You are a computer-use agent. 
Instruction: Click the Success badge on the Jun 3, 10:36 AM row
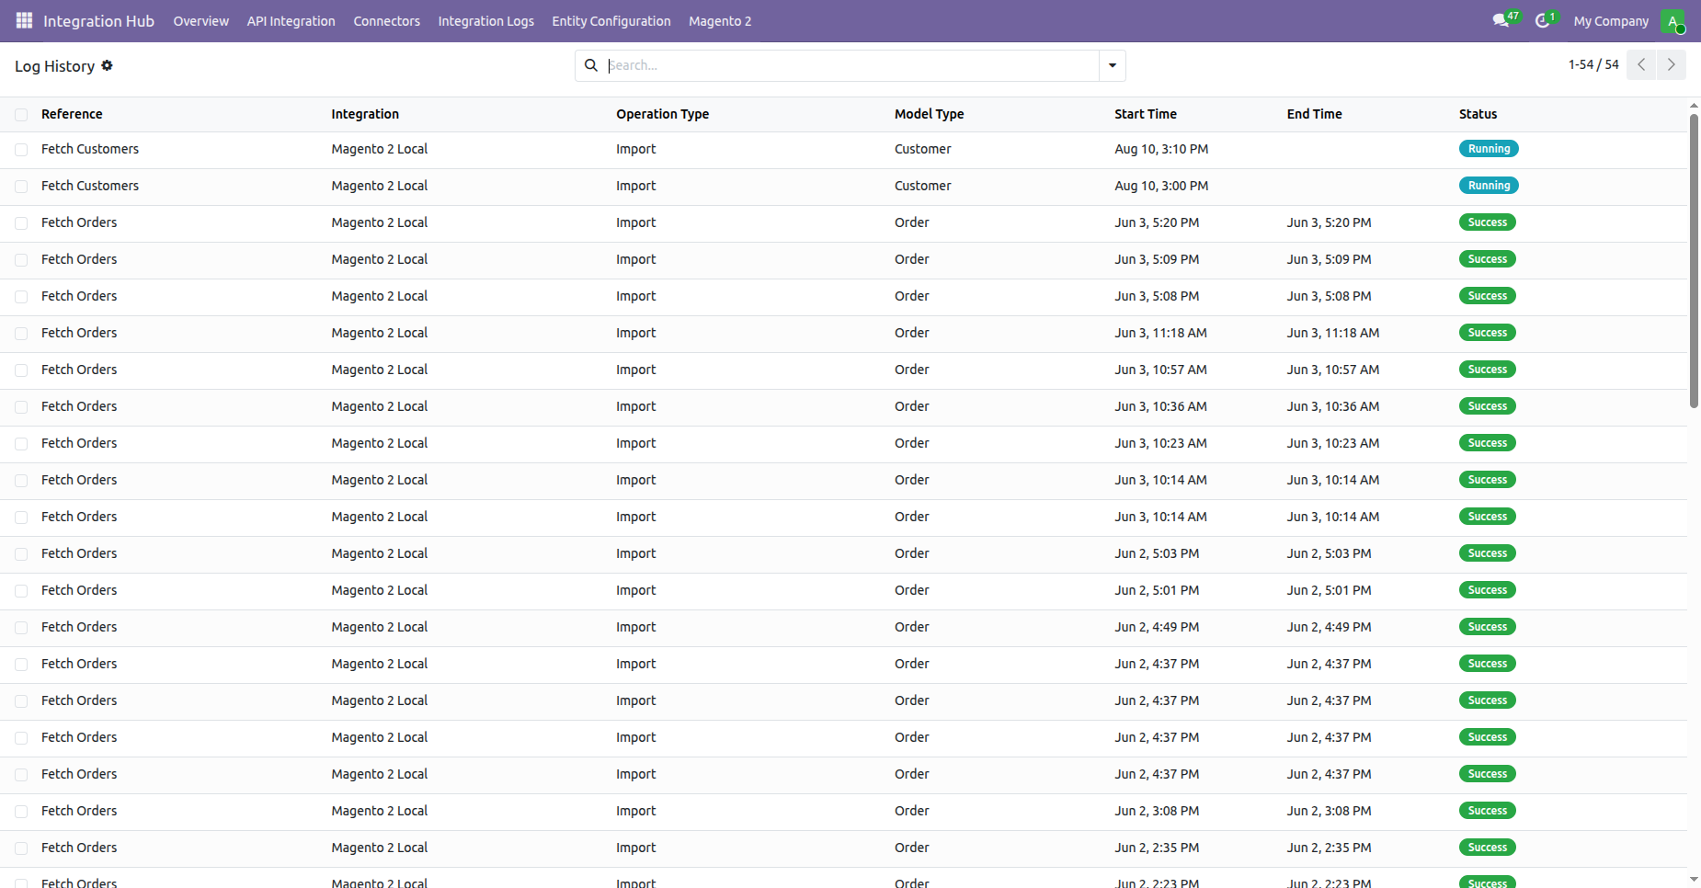[1487, 406]
